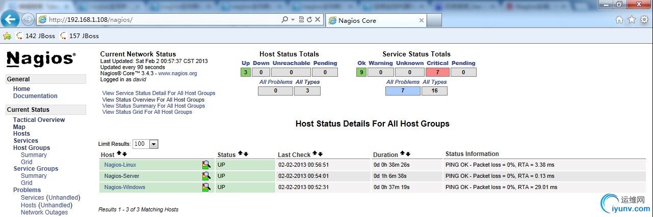
Task: Click the compatibility view icon in address bar
Action: point(301,20)
